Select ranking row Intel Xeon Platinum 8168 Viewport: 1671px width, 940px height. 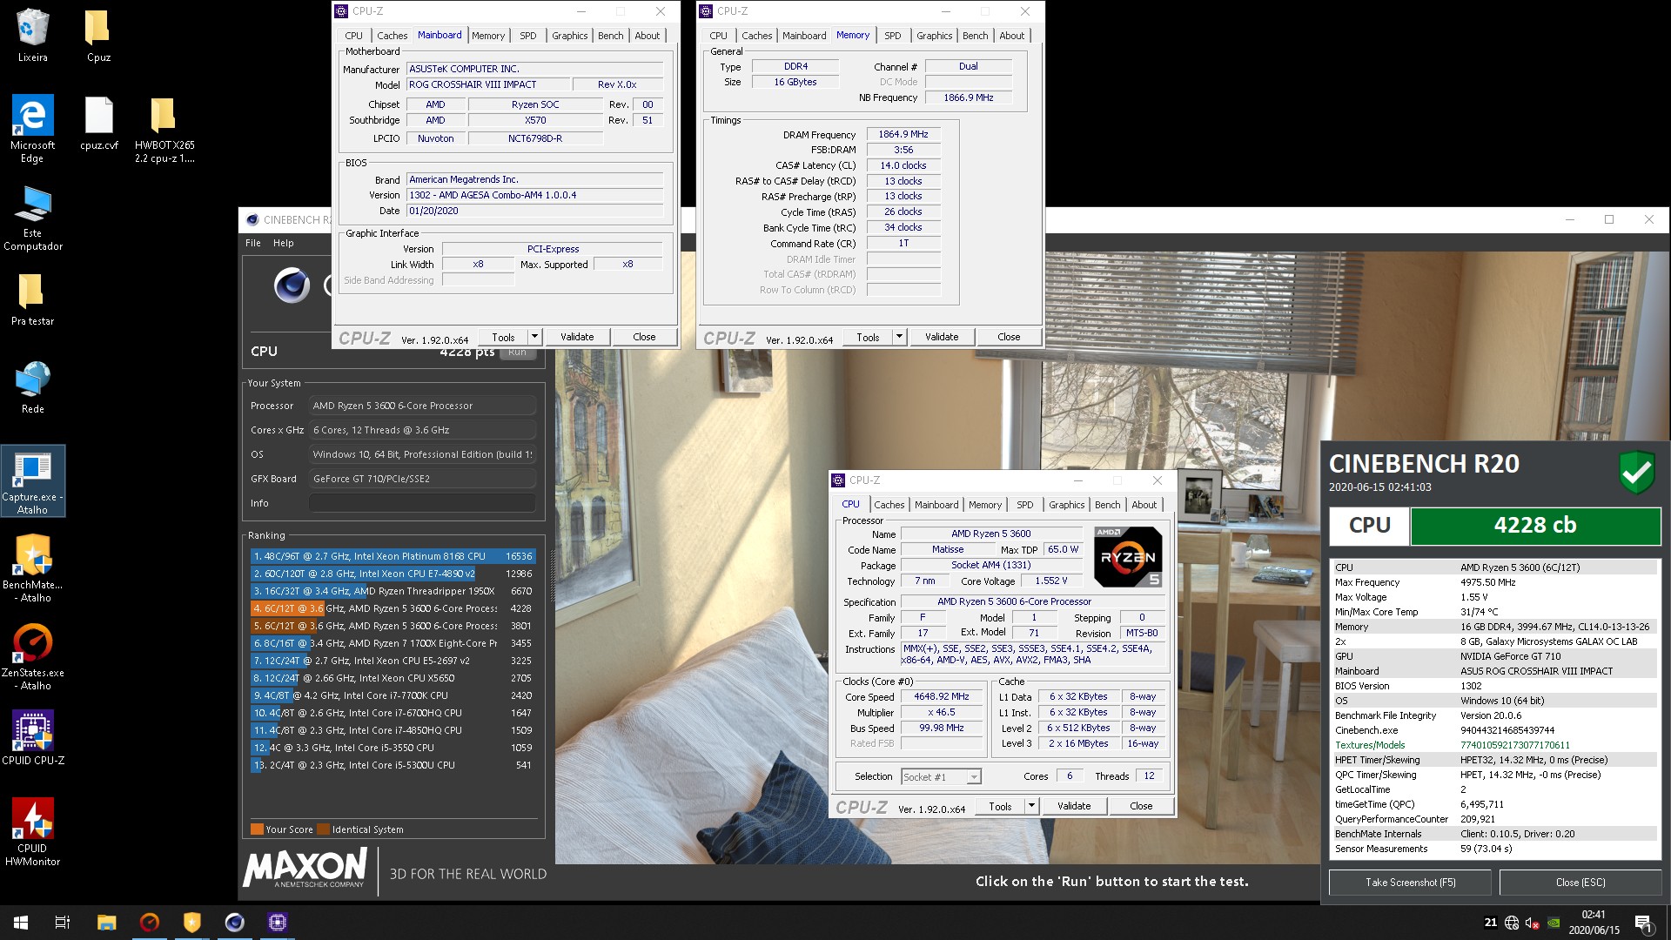click(x=393, y=556)
